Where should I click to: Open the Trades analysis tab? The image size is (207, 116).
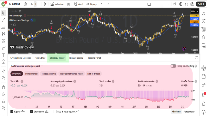point(49,74)
